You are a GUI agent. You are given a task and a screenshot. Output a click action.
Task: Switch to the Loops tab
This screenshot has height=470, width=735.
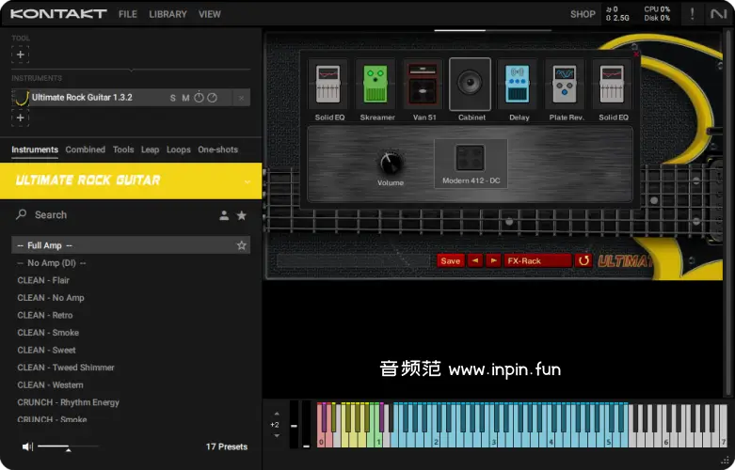179,149
